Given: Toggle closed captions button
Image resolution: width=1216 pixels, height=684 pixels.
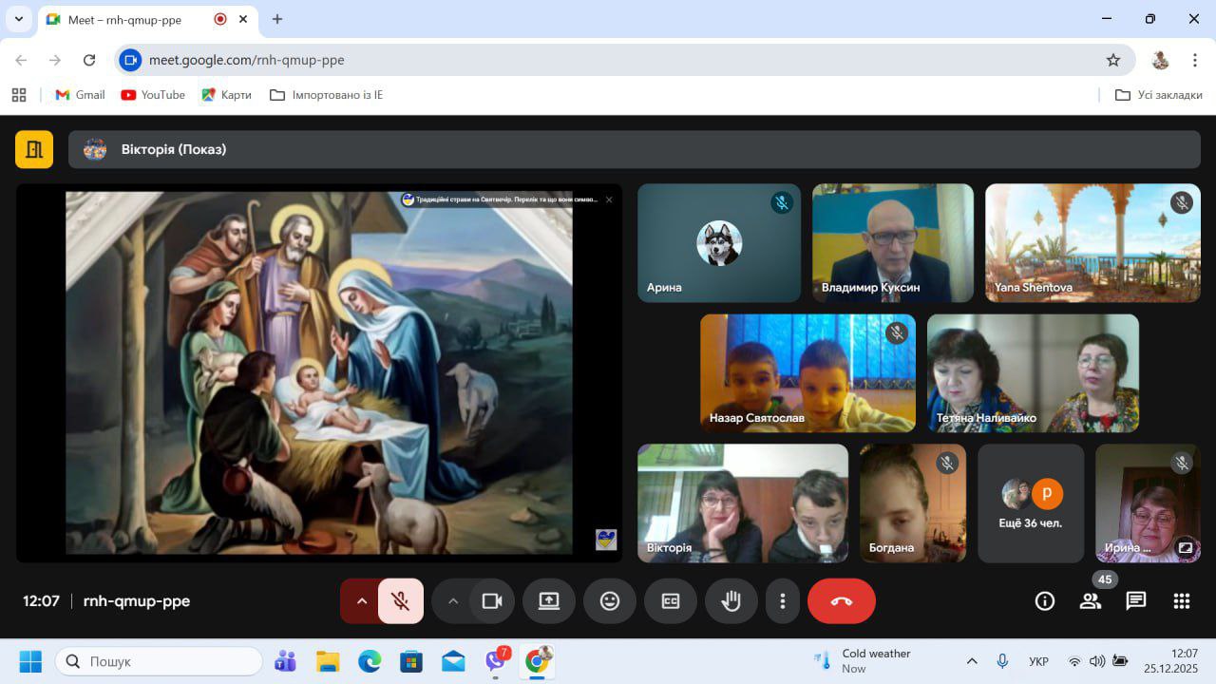Looking at the screenshot, I should click(x=671, y=601).
